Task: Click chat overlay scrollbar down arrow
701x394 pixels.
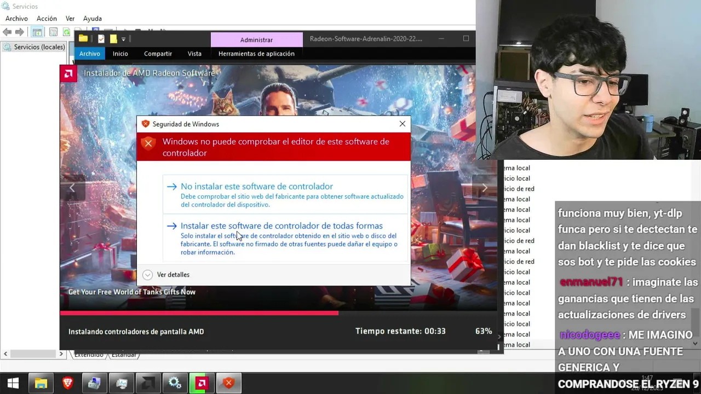Action: [x=695, y=344]
